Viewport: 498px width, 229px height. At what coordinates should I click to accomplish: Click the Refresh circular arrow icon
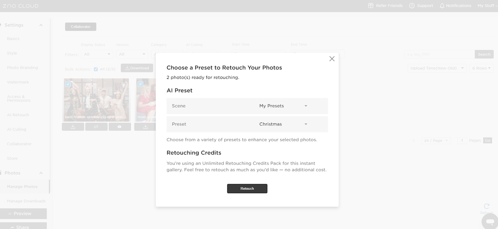point(486,206)
